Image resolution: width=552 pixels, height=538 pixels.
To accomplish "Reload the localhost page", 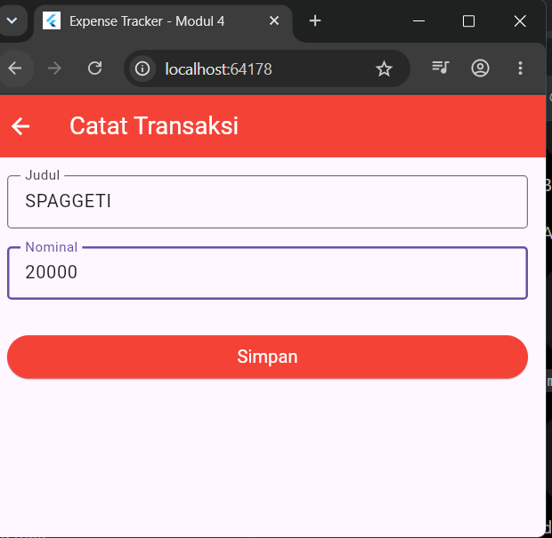I will click(94, 68).
